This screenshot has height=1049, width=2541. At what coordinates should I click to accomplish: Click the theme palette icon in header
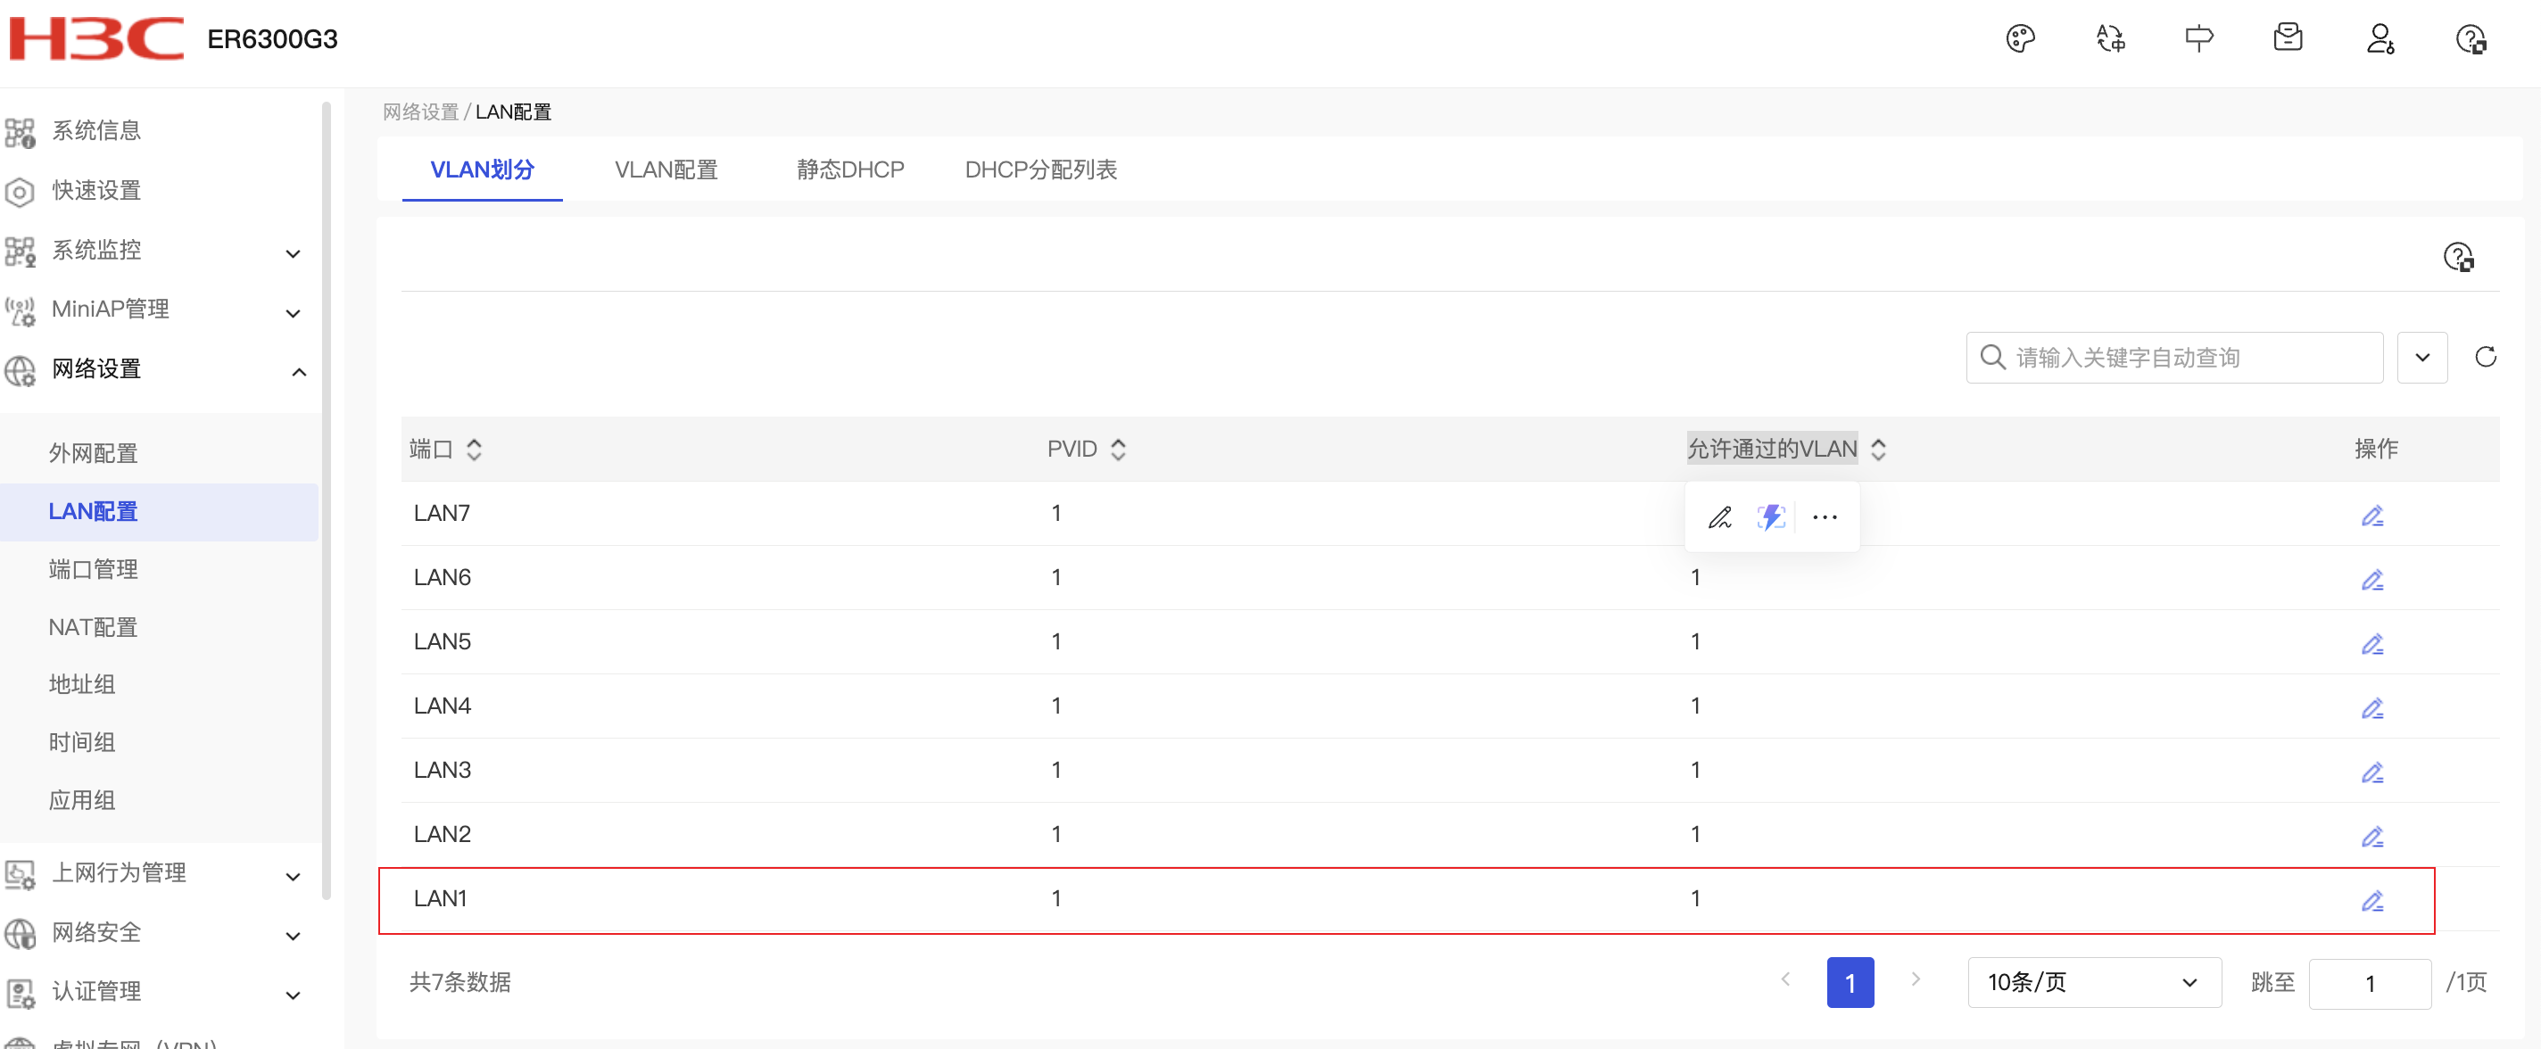coord(2019,39)
